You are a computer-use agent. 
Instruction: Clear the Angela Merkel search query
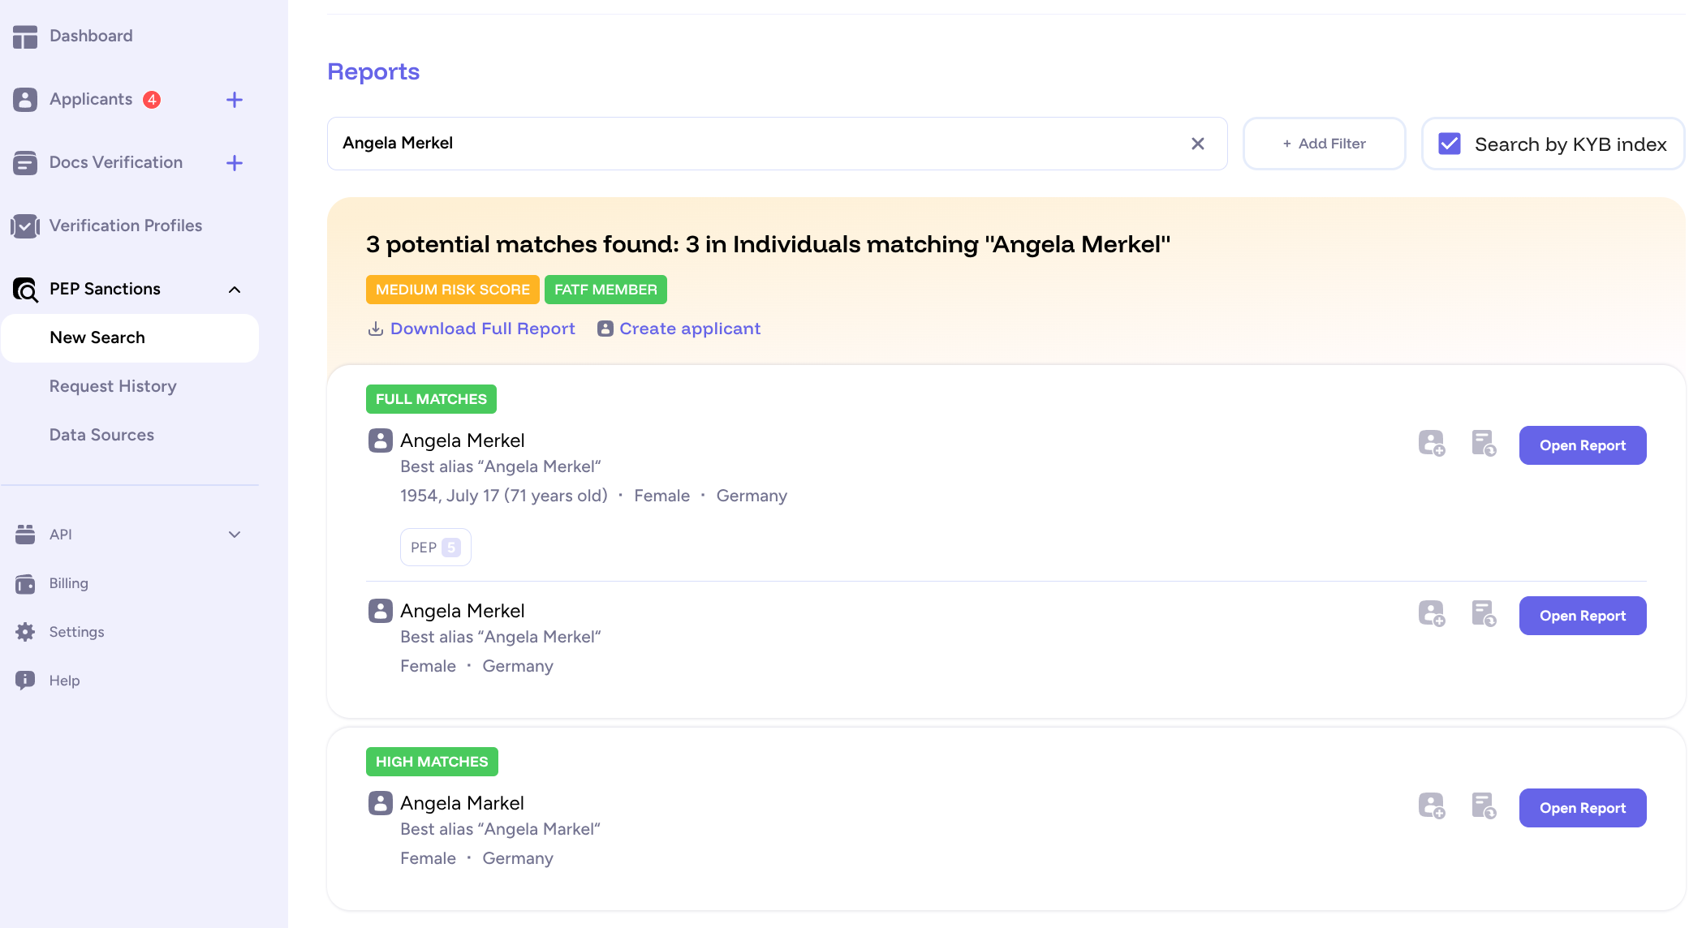pos(1197,144)
